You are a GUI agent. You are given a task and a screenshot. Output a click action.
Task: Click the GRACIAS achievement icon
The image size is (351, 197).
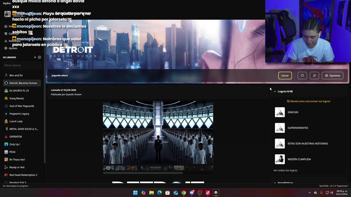point(280,112)
